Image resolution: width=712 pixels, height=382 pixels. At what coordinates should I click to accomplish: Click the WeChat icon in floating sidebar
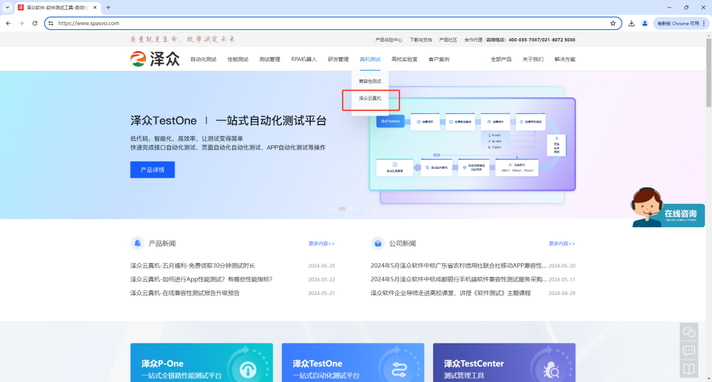coord(689,332)
